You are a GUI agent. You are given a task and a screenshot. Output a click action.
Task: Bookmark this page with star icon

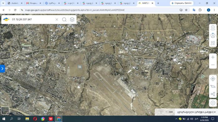[186, 10]
